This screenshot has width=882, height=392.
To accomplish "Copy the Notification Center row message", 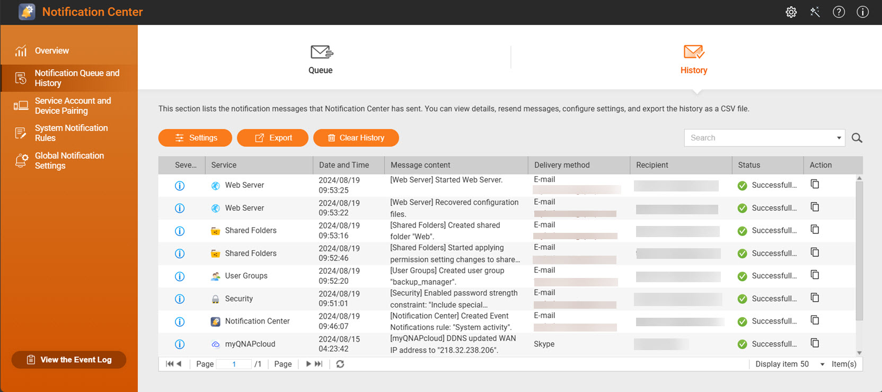I will tap(815, 320).
